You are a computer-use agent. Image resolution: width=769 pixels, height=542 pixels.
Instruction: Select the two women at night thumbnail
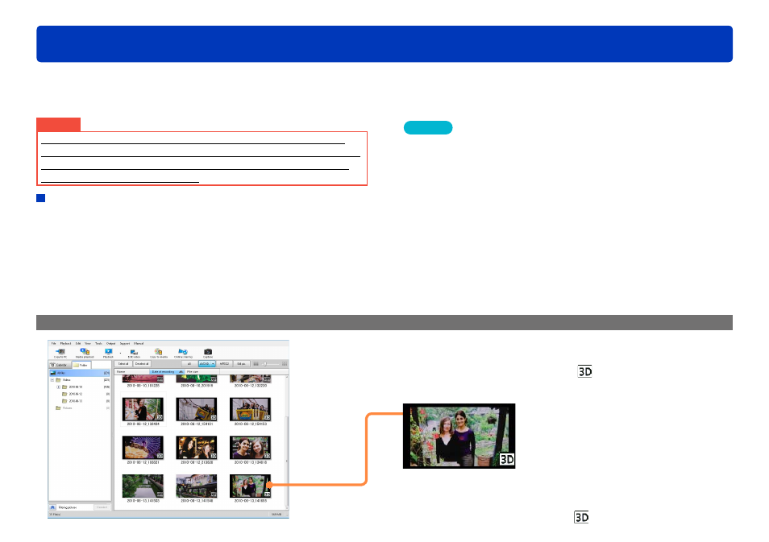(196, 448)
